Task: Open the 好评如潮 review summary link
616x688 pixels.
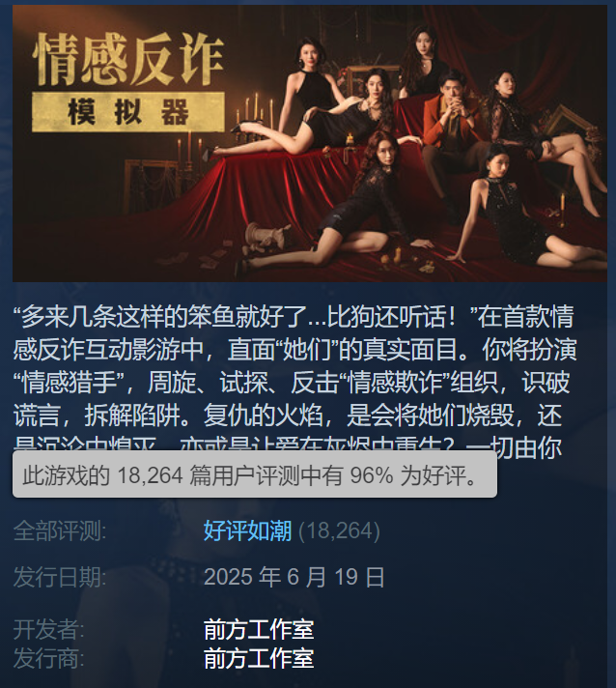Action: [248, 530]
